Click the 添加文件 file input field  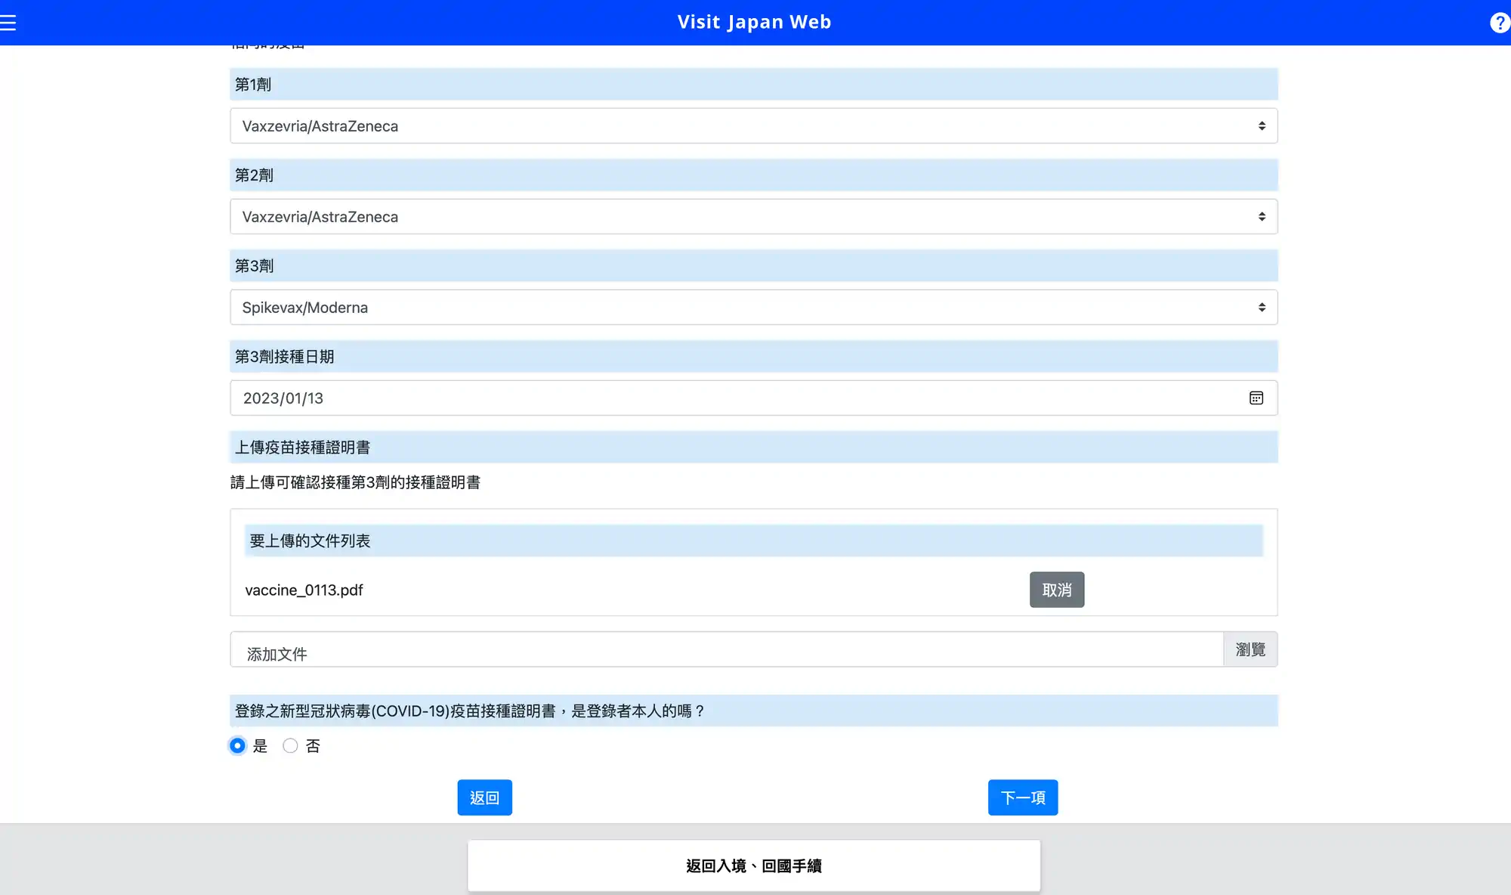click(725, 650)
